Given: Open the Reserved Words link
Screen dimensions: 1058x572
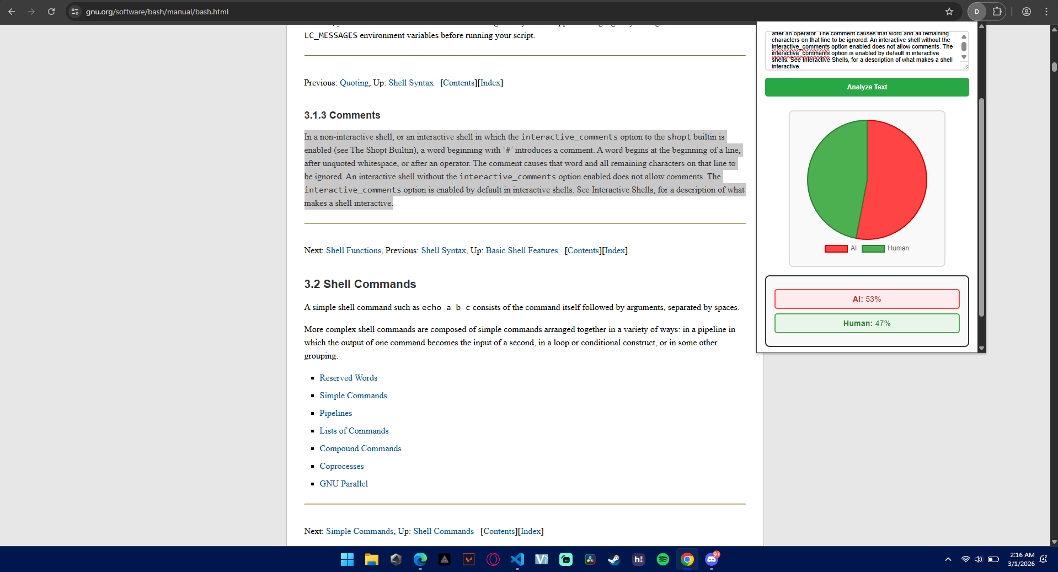Looking at the screenshot, I should click(348, 378).
